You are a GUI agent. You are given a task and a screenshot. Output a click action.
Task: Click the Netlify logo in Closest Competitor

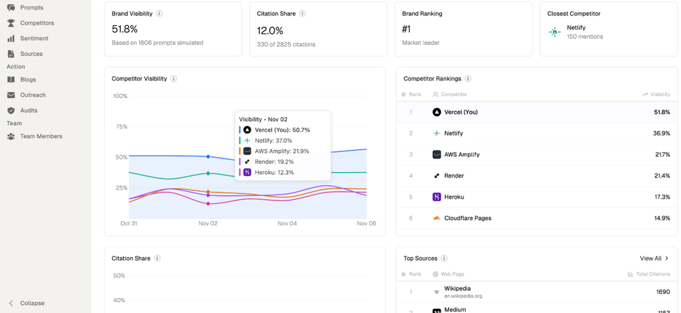(x=555, y=32)
